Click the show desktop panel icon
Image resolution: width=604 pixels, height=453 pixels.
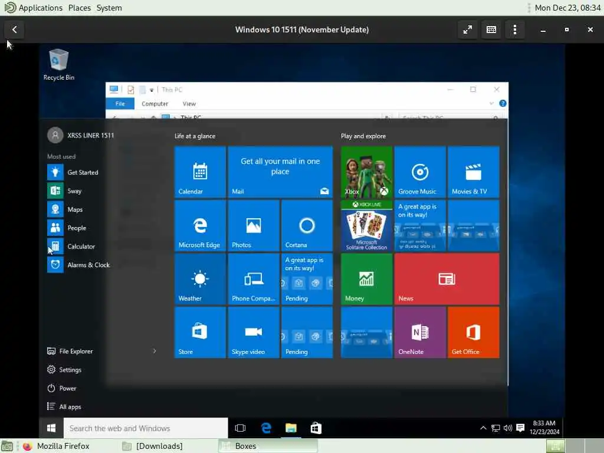(7, 446)
